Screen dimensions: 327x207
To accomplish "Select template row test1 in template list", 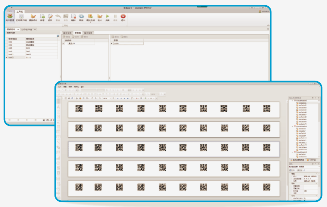I will [32, 54].
